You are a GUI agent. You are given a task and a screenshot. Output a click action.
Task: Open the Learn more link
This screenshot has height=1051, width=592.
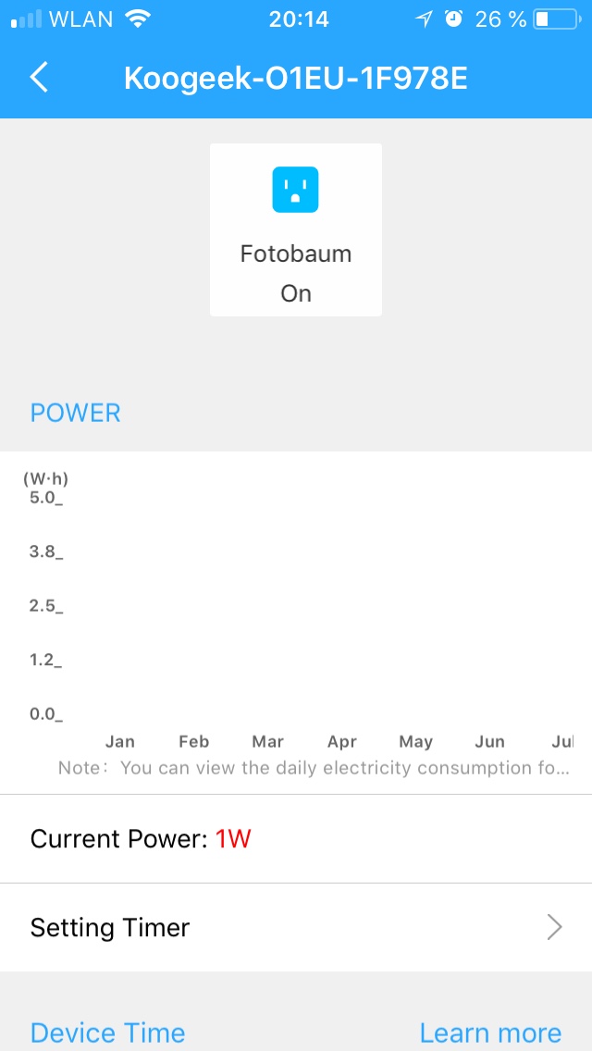tap(490, 1032)
